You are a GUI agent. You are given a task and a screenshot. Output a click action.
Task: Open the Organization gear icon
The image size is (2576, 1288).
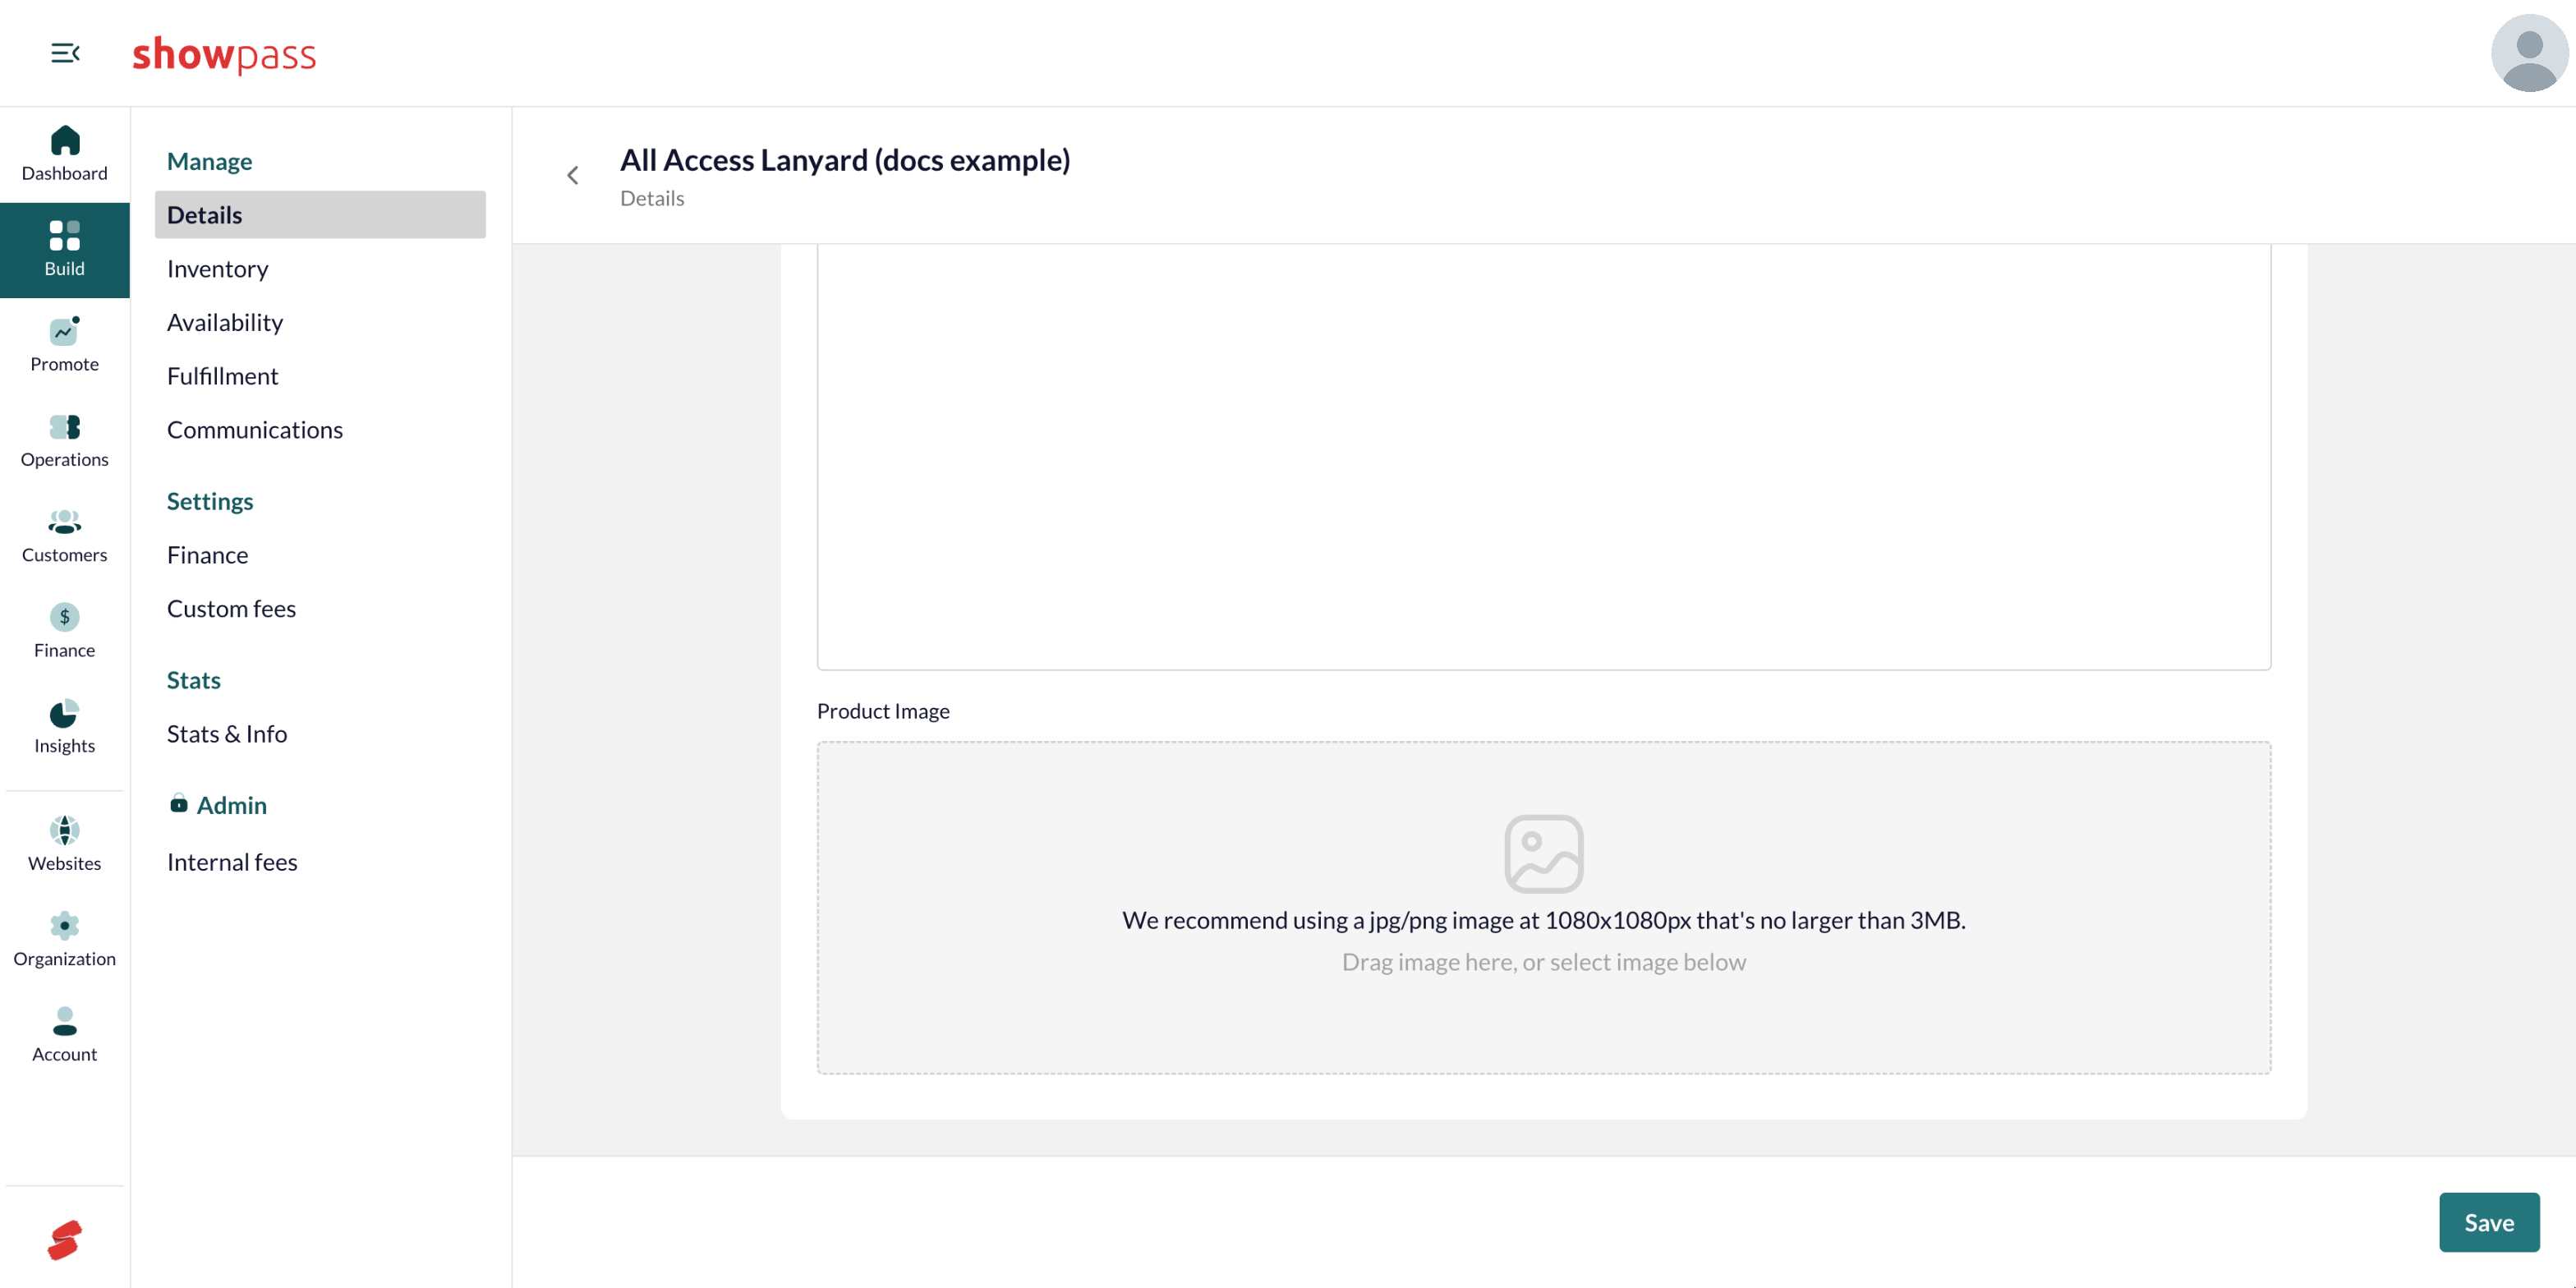click(x=65, y=926)
